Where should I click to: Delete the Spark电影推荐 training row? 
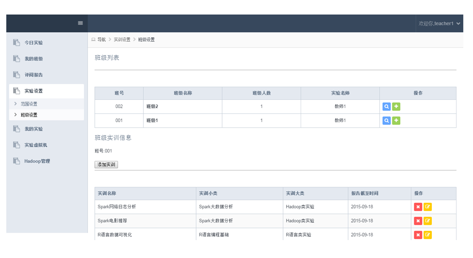pyautogui.click(x=418, y=221)
